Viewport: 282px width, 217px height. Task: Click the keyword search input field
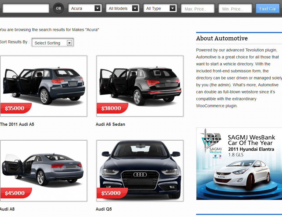tap(26, 8)
